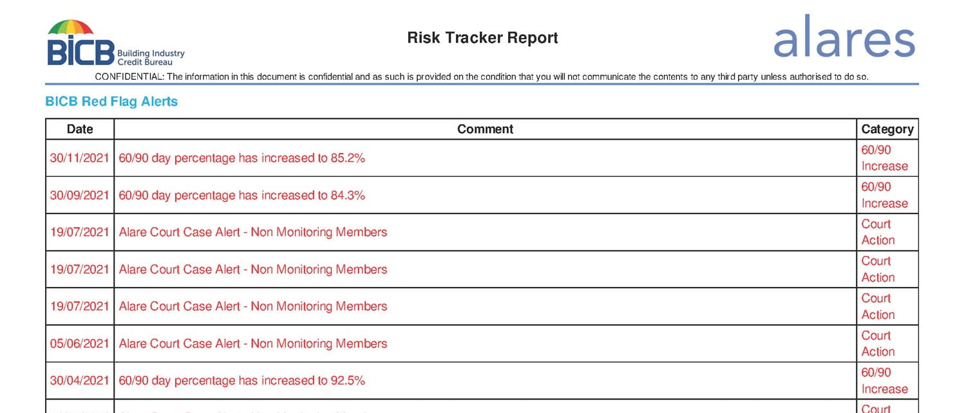Click the 60/90 Increase category for 30/04/2021
This screenshot has height=413, width=966.
(884, 381)
